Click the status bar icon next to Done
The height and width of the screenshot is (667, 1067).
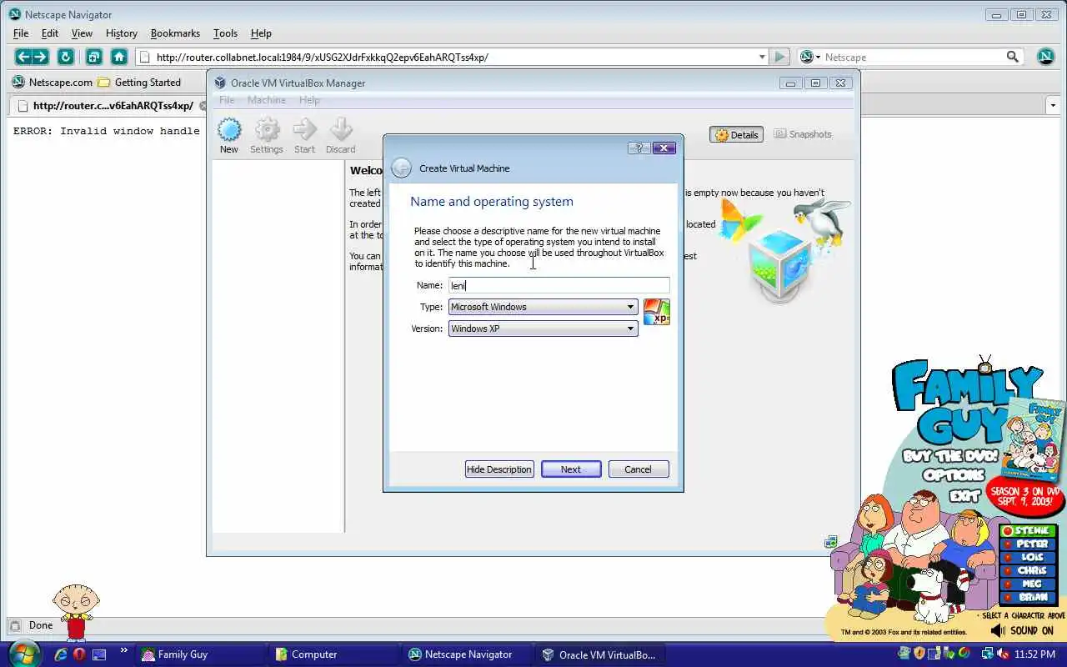[15, 625]
